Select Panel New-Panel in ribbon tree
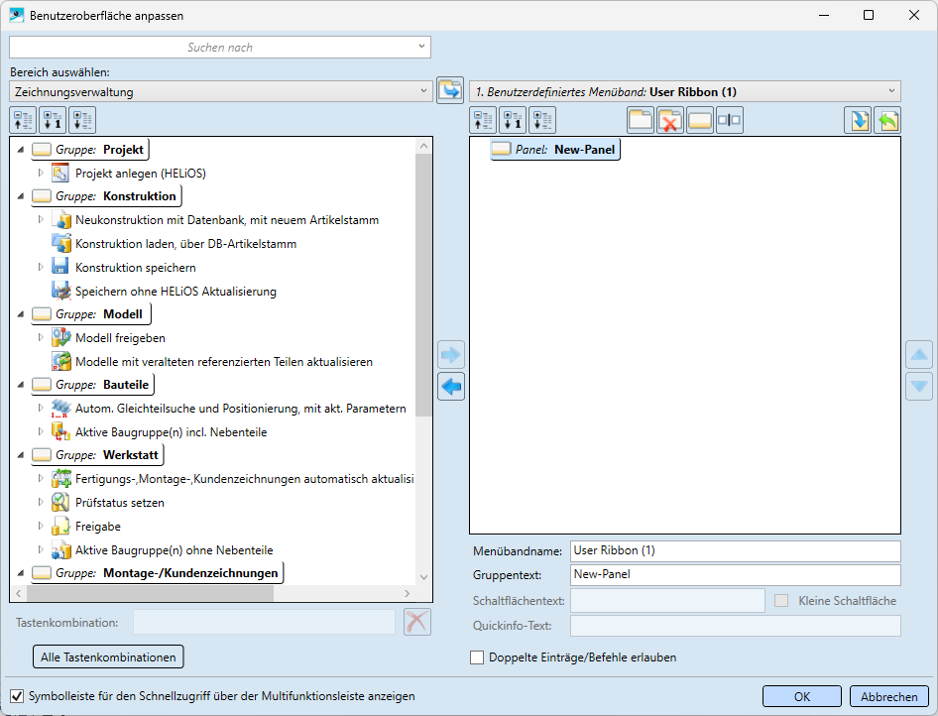The width and height of the screenshot is (938, 716). [x=555, y=150]
